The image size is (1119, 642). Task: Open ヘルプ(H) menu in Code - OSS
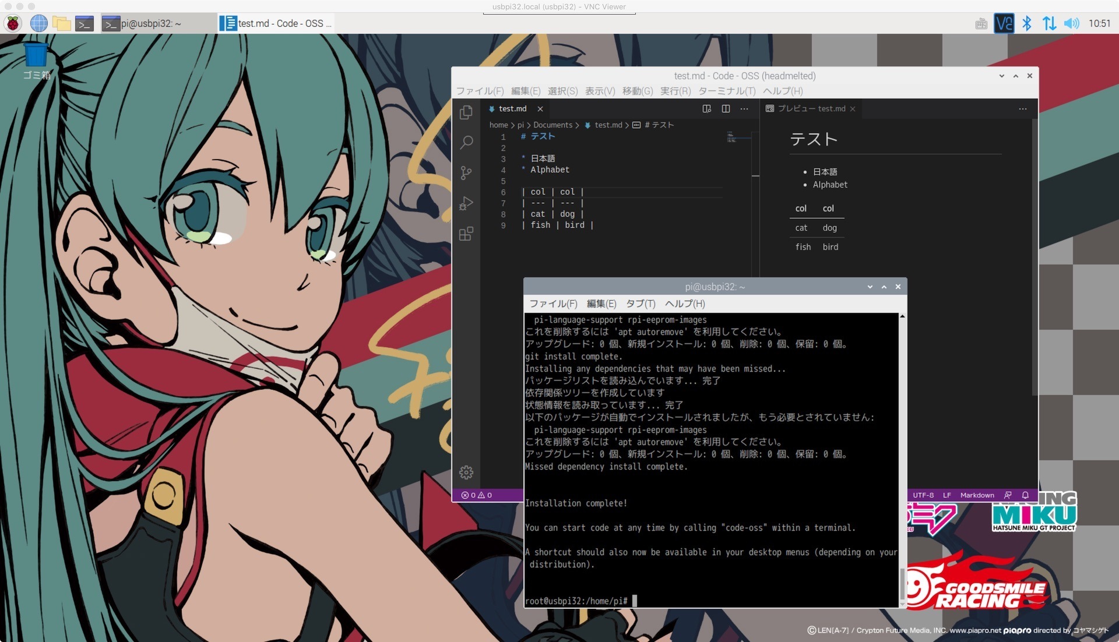pos(783,91)
